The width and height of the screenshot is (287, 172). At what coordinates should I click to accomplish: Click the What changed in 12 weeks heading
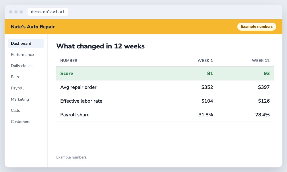(x=100, y=46)
